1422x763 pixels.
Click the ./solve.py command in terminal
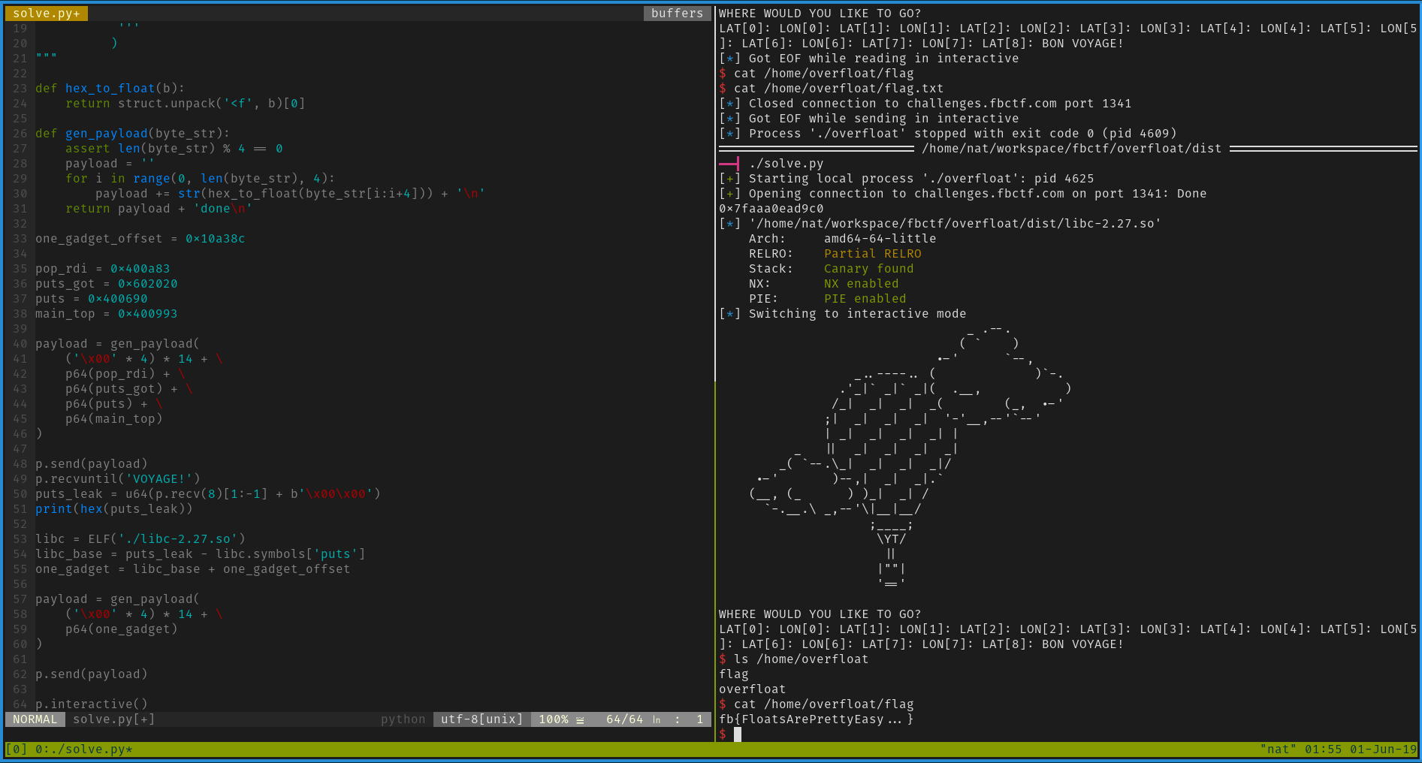[786, 164]
